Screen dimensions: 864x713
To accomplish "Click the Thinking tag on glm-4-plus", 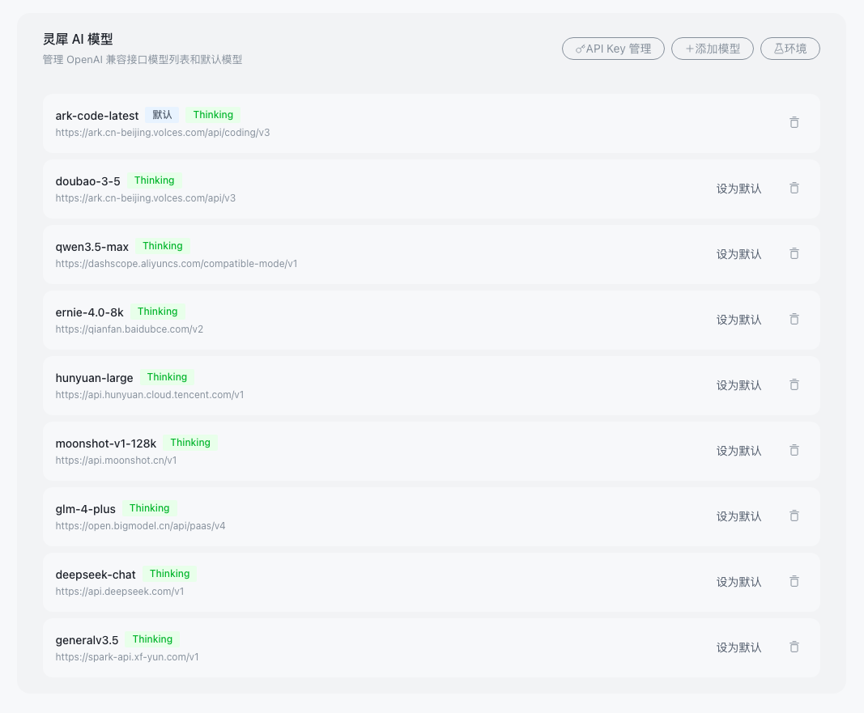I will (150, 508).
